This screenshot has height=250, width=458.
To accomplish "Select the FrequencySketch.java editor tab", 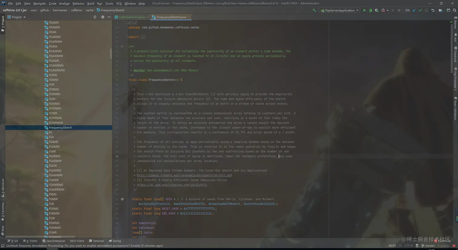I will pos(171,17).
